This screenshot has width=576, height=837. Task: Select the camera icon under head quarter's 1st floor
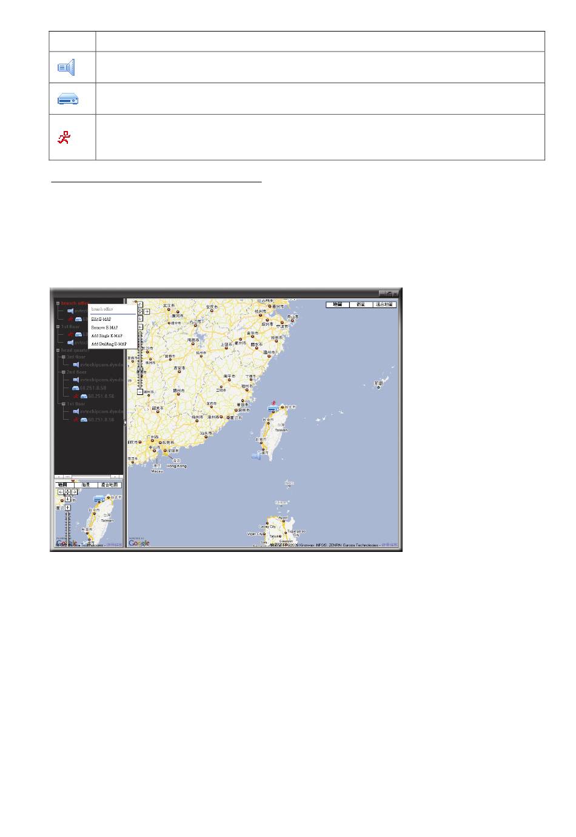76,411
